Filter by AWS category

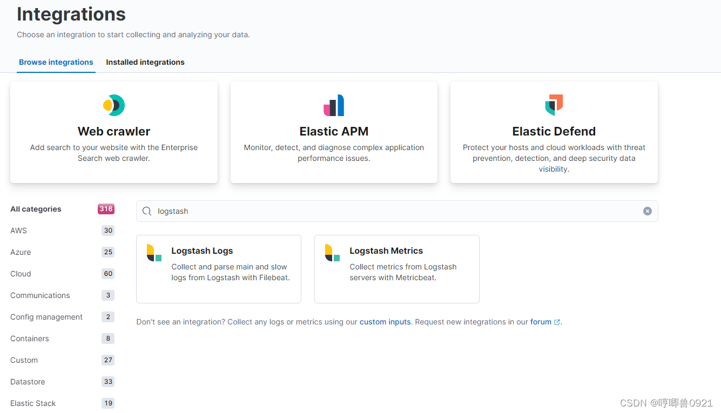pos(18,231)
